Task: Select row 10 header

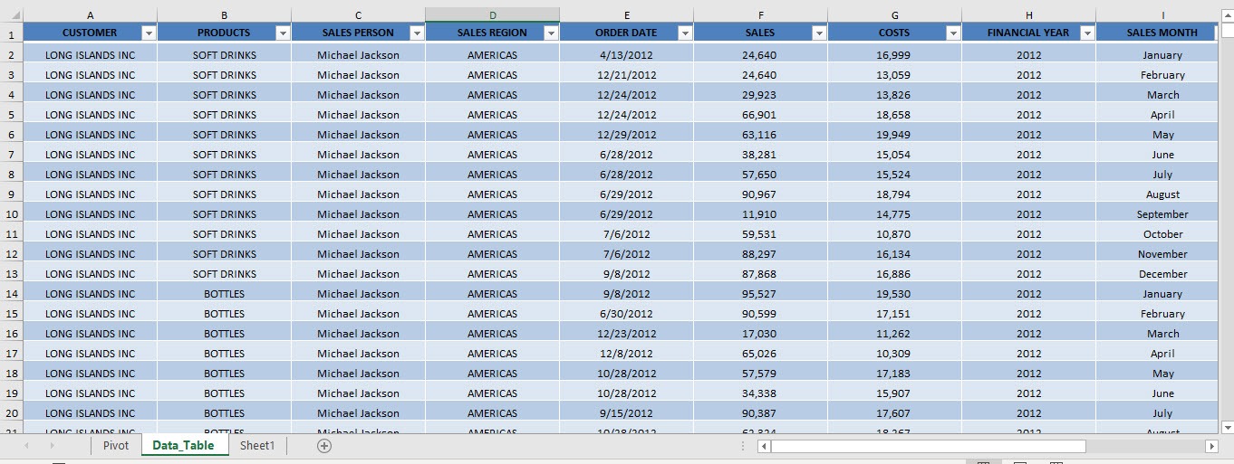Action: coord(12,214)
